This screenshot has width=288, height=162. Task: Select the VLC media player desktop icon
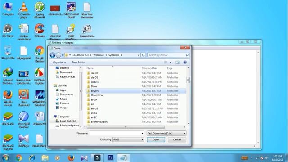click(x=24, y=10)
